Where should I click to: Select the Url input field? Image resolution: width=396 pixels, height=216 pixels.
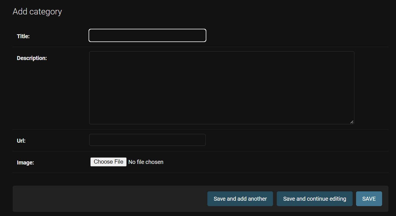(147, 140)
